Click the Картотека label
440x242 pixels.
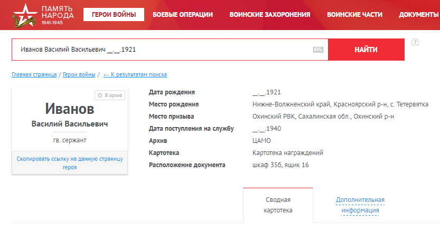click(x=164, y=153)
